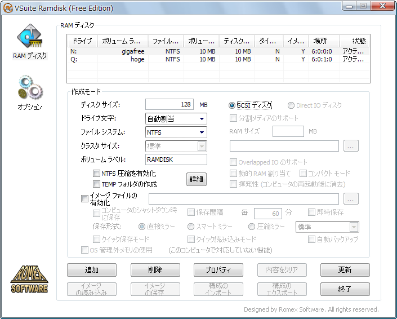Click the Romex Software logo

coord(29,279)
